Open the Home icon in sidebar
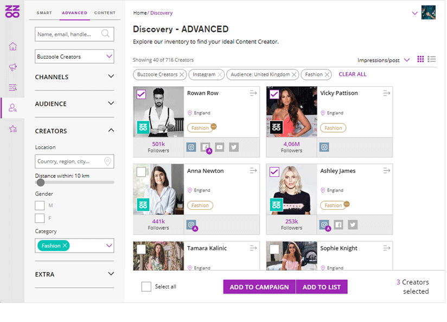447x322 pixels. tap(12, 46)
